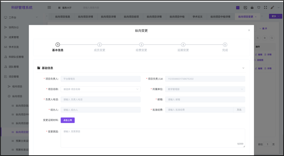284x156 pixels.
Task: Switch to the 学术论文 tab
Action: [197, 16]
